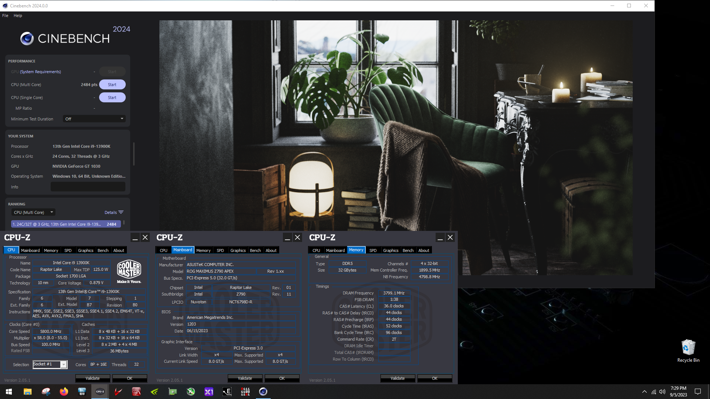This screenshot has height=399, width=710.
Task: Open SPD tab in middle CPU-Z window
Action: tap(220, 250)
